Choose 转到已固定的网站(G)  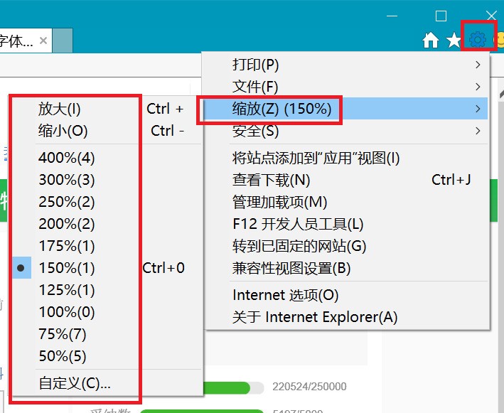345,246
